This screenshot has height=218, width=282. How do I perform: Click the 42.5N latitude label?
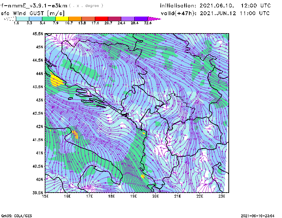pyautogui.click(x=38, y=113)
